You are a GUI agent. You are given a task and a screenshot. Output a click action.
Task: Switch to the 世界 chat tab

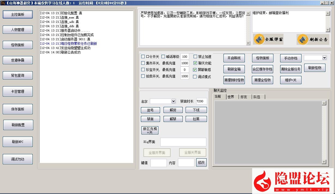click(x=232, y=97)
